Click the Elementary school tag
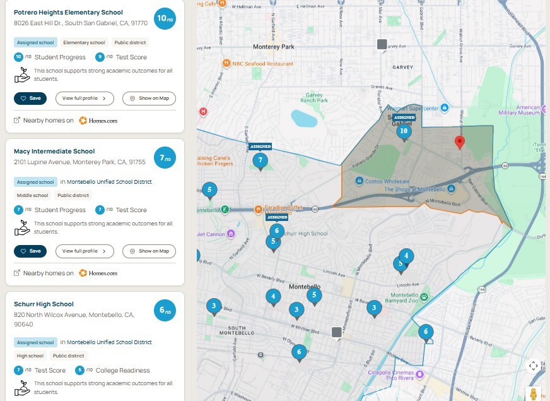 (84, 42)
